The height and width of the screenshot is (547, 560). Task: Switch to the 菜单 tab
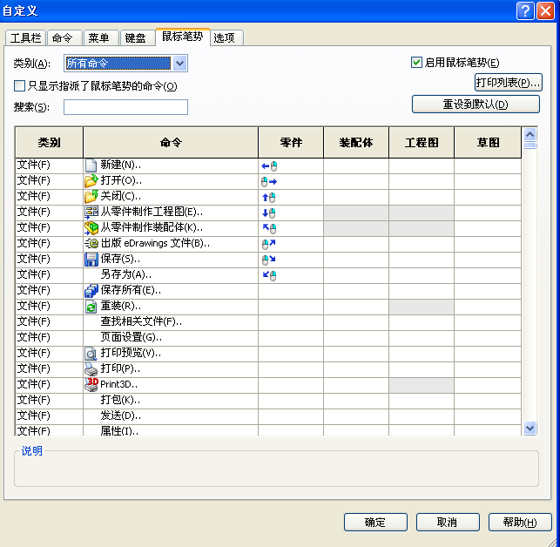pyautogui.click(x=99, y=37)
